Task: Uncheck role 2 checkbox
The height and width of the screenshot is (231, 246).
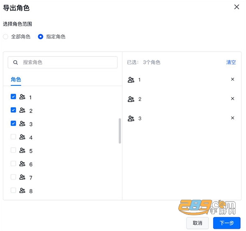Action: [x=13, y=110]
